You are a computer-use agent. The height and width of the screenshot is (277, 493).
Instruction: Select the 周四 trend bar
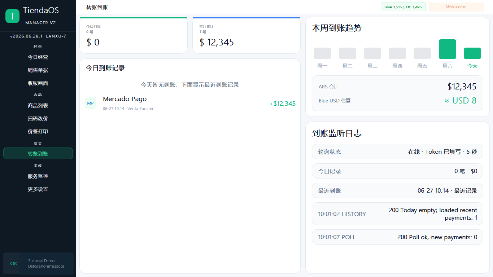pyautogui.click(x=397, y=53)
